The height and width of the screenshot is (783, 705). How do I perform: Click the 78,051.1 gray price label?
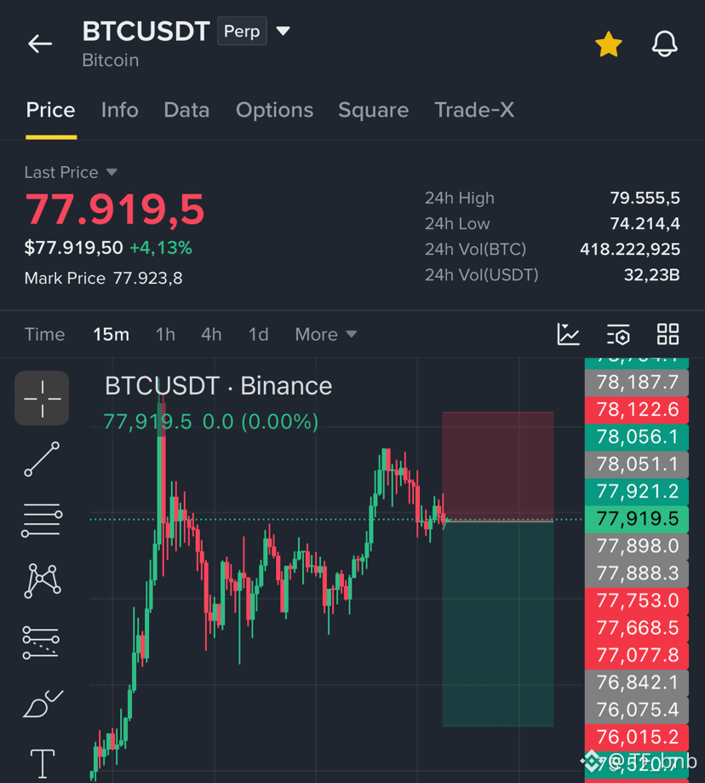(x=637, y=464)
